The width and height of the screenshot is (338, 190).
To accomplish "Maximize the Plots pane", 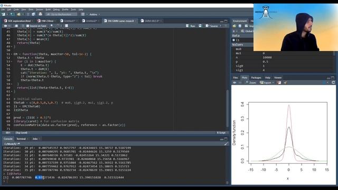I will point(333,78).
